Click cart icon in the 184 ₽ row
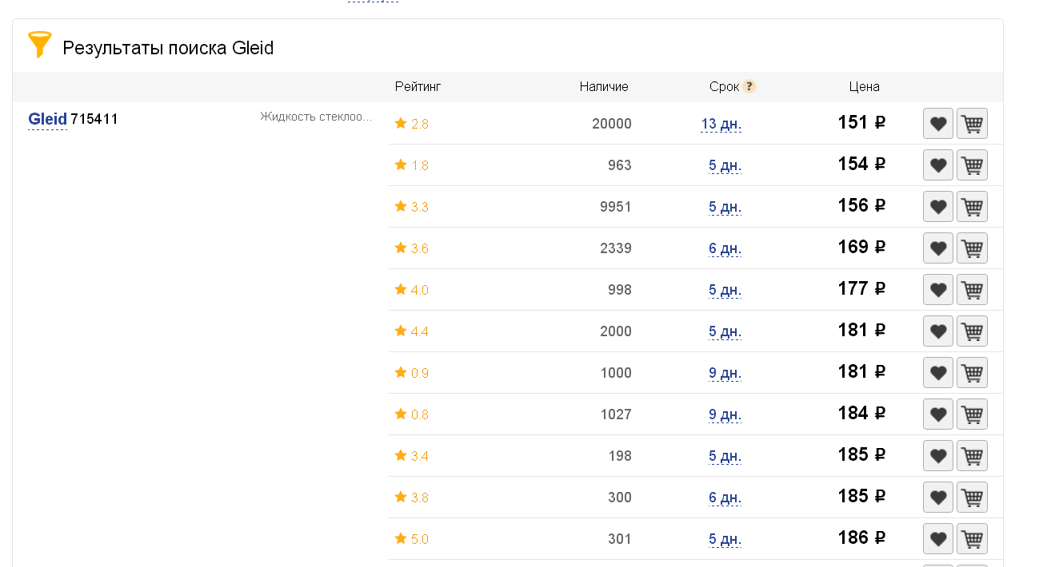This screenshot has width=1051, height=567. click(973, 414)
